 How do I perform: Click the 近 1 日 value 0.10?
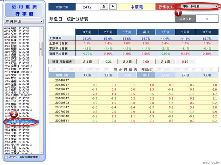(x=185, y=61)
